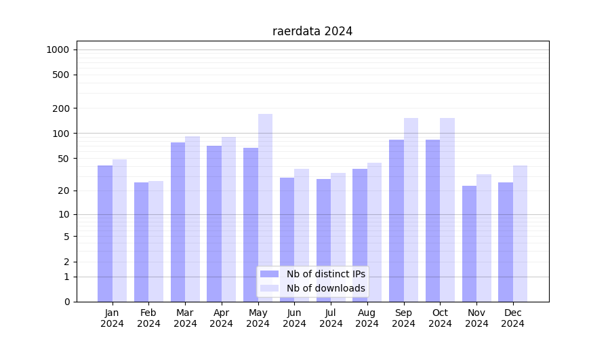This screenshot has height=339, width=610.
Task: Select the Nb of downloads legend label
Action: pyautogui.click(x=325, y=288)
